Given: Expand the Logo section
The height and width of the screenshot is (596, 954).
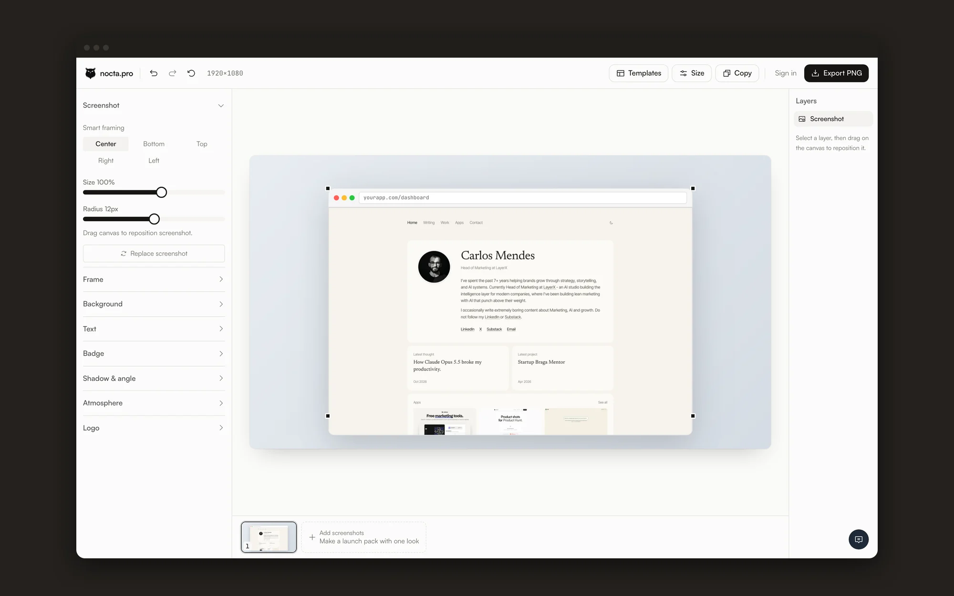Looking at the screenshot, I should tap(154, 428).
